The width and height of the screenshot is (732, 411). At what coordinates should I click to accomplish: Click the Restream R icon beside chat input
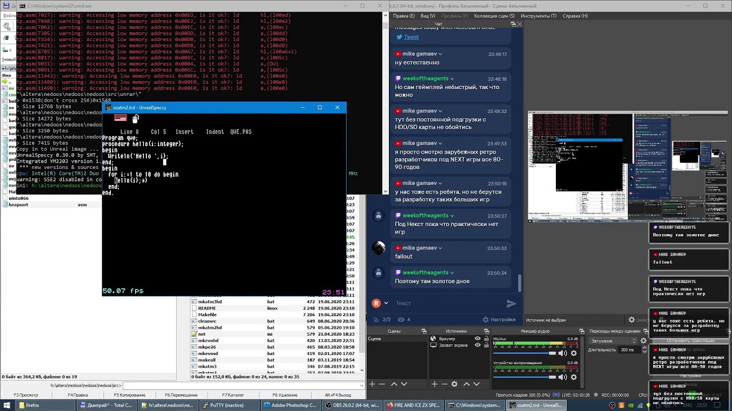click(376, 303)
